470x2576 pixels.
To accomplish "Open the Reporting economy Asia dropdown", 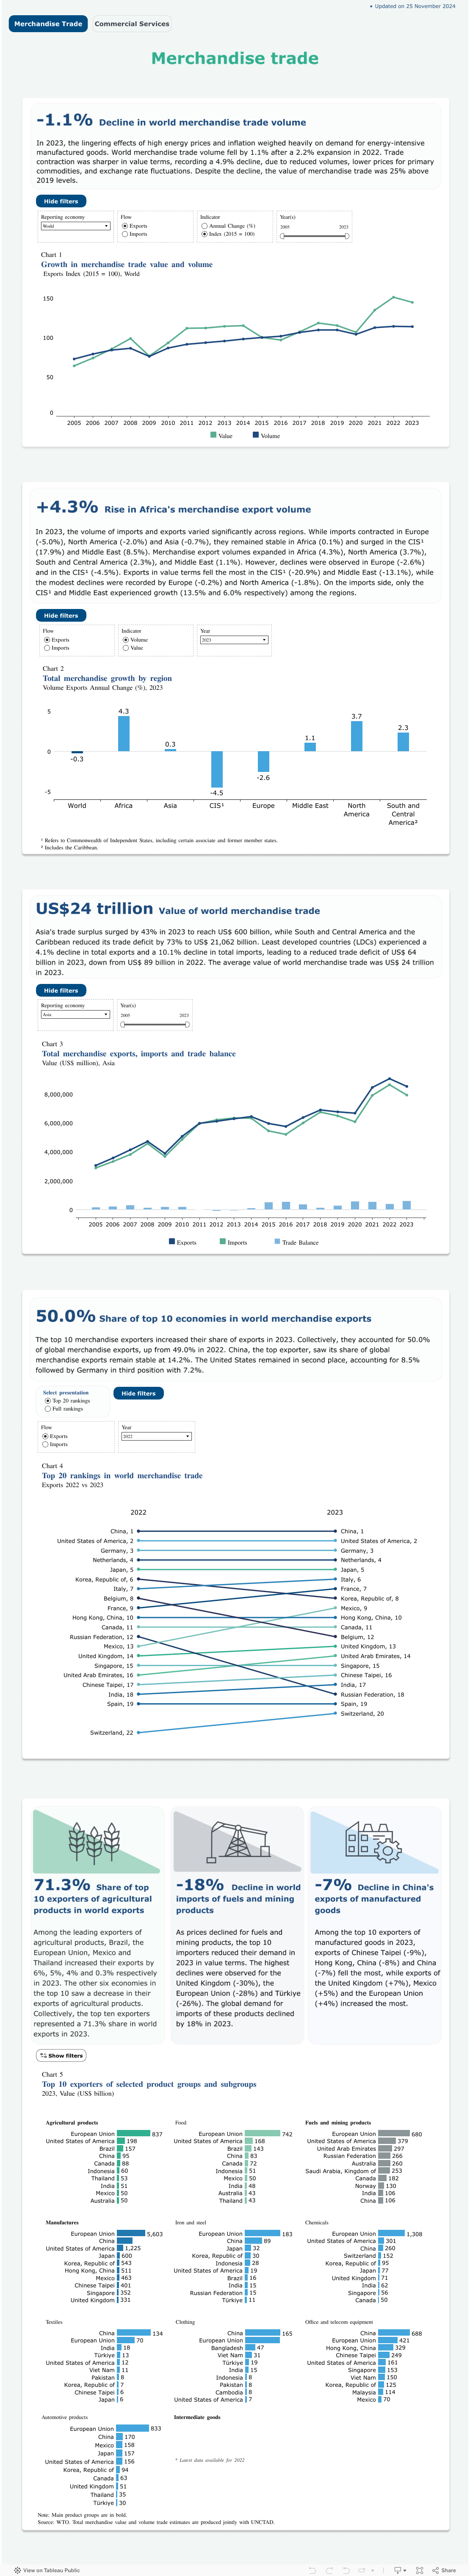I will point(75,1014).
